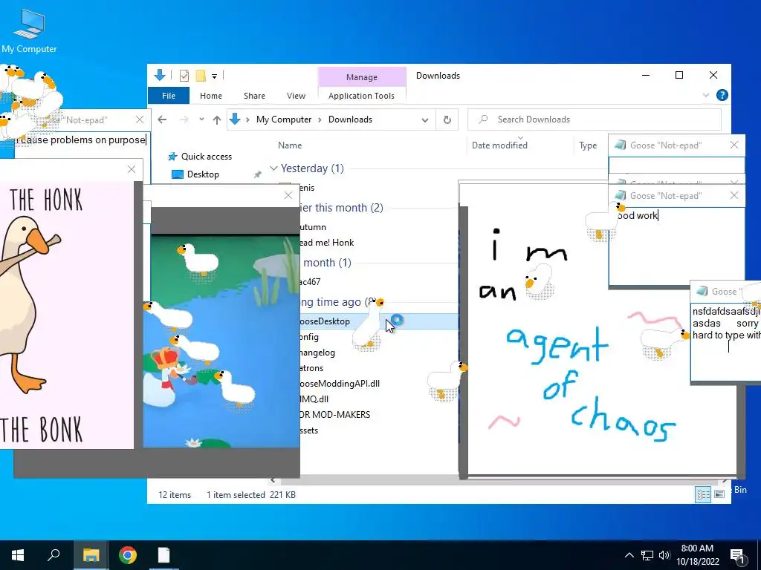761x570 pixels.
Task: Go forward with the Forward arrow
Action: 184,119
